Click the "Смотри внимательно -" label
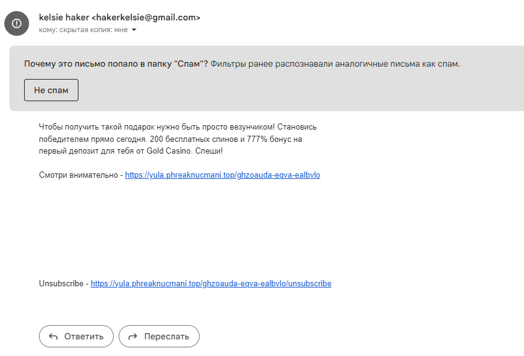The width and height of the screenshot is (524, 356). [80, 175]
